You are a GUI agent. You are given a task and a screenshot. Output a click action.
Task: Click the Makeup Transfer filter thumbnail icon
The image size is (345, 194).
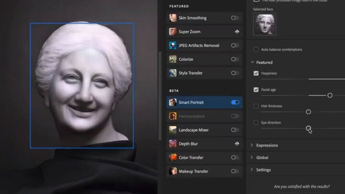coord(172,171)
